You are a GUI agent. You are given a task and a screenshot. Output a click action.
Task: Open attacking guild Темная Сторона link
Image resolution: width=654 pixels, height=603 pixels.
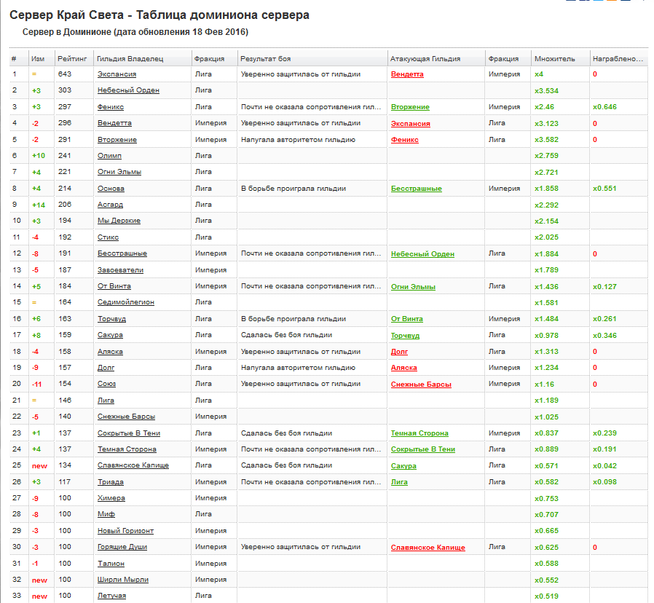click(419, 433)
